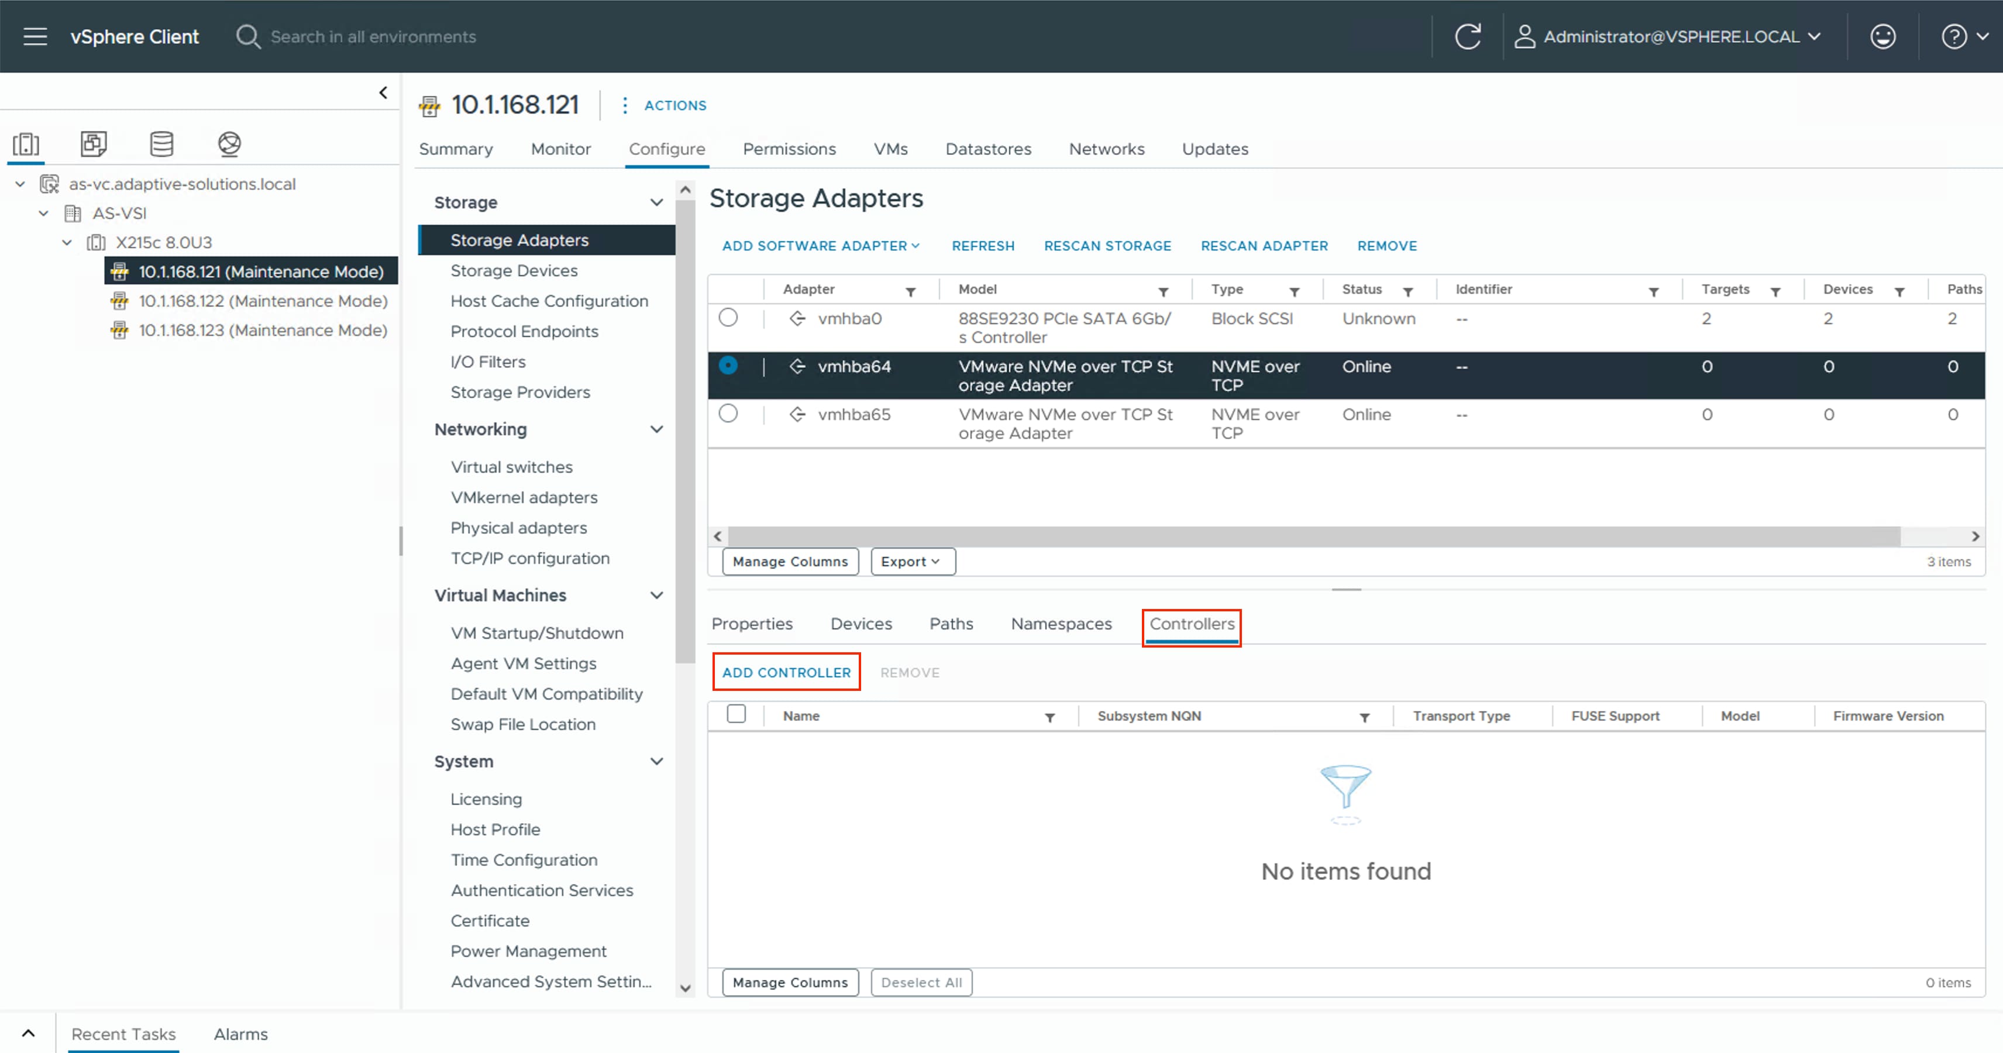Switch to Networking inventory view

(x=229, y=144)
